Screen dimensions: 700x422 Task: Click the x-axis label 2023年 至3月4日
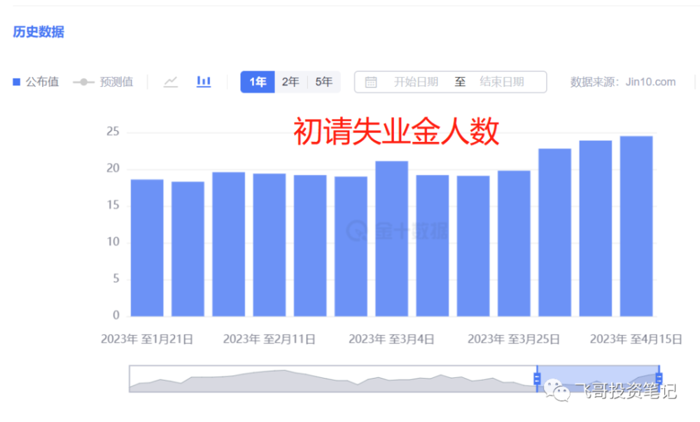pos(391,339)
